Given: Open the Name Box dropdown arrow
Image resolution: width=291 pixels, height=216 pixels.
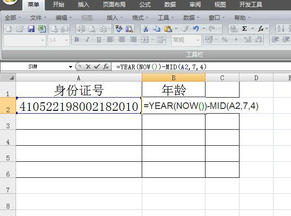Looking at the screenshot, I should 70,66.
